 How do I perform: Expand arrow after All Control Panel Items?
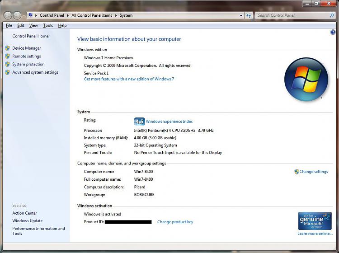pyautogui.click(x=116, y=15)
